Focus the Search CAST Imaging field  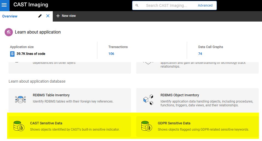point(166,5)
